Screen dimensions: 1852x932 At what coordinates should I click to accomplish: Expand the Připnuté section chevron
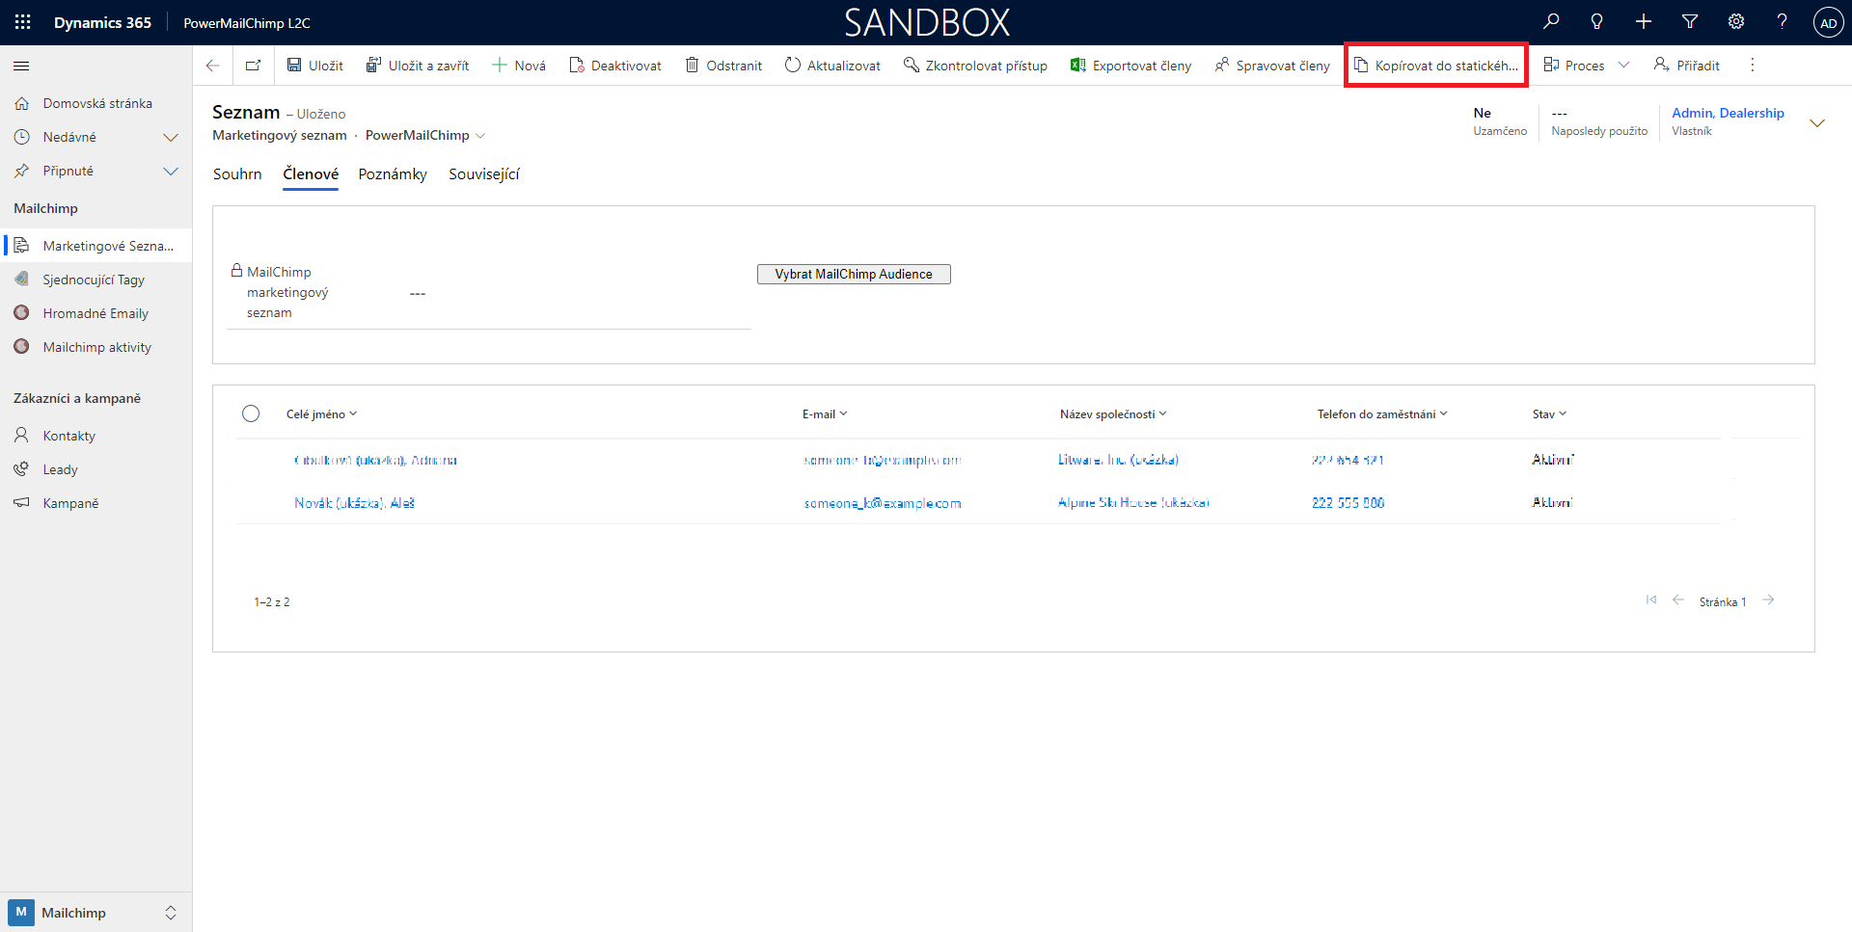(x=171, y=171)
